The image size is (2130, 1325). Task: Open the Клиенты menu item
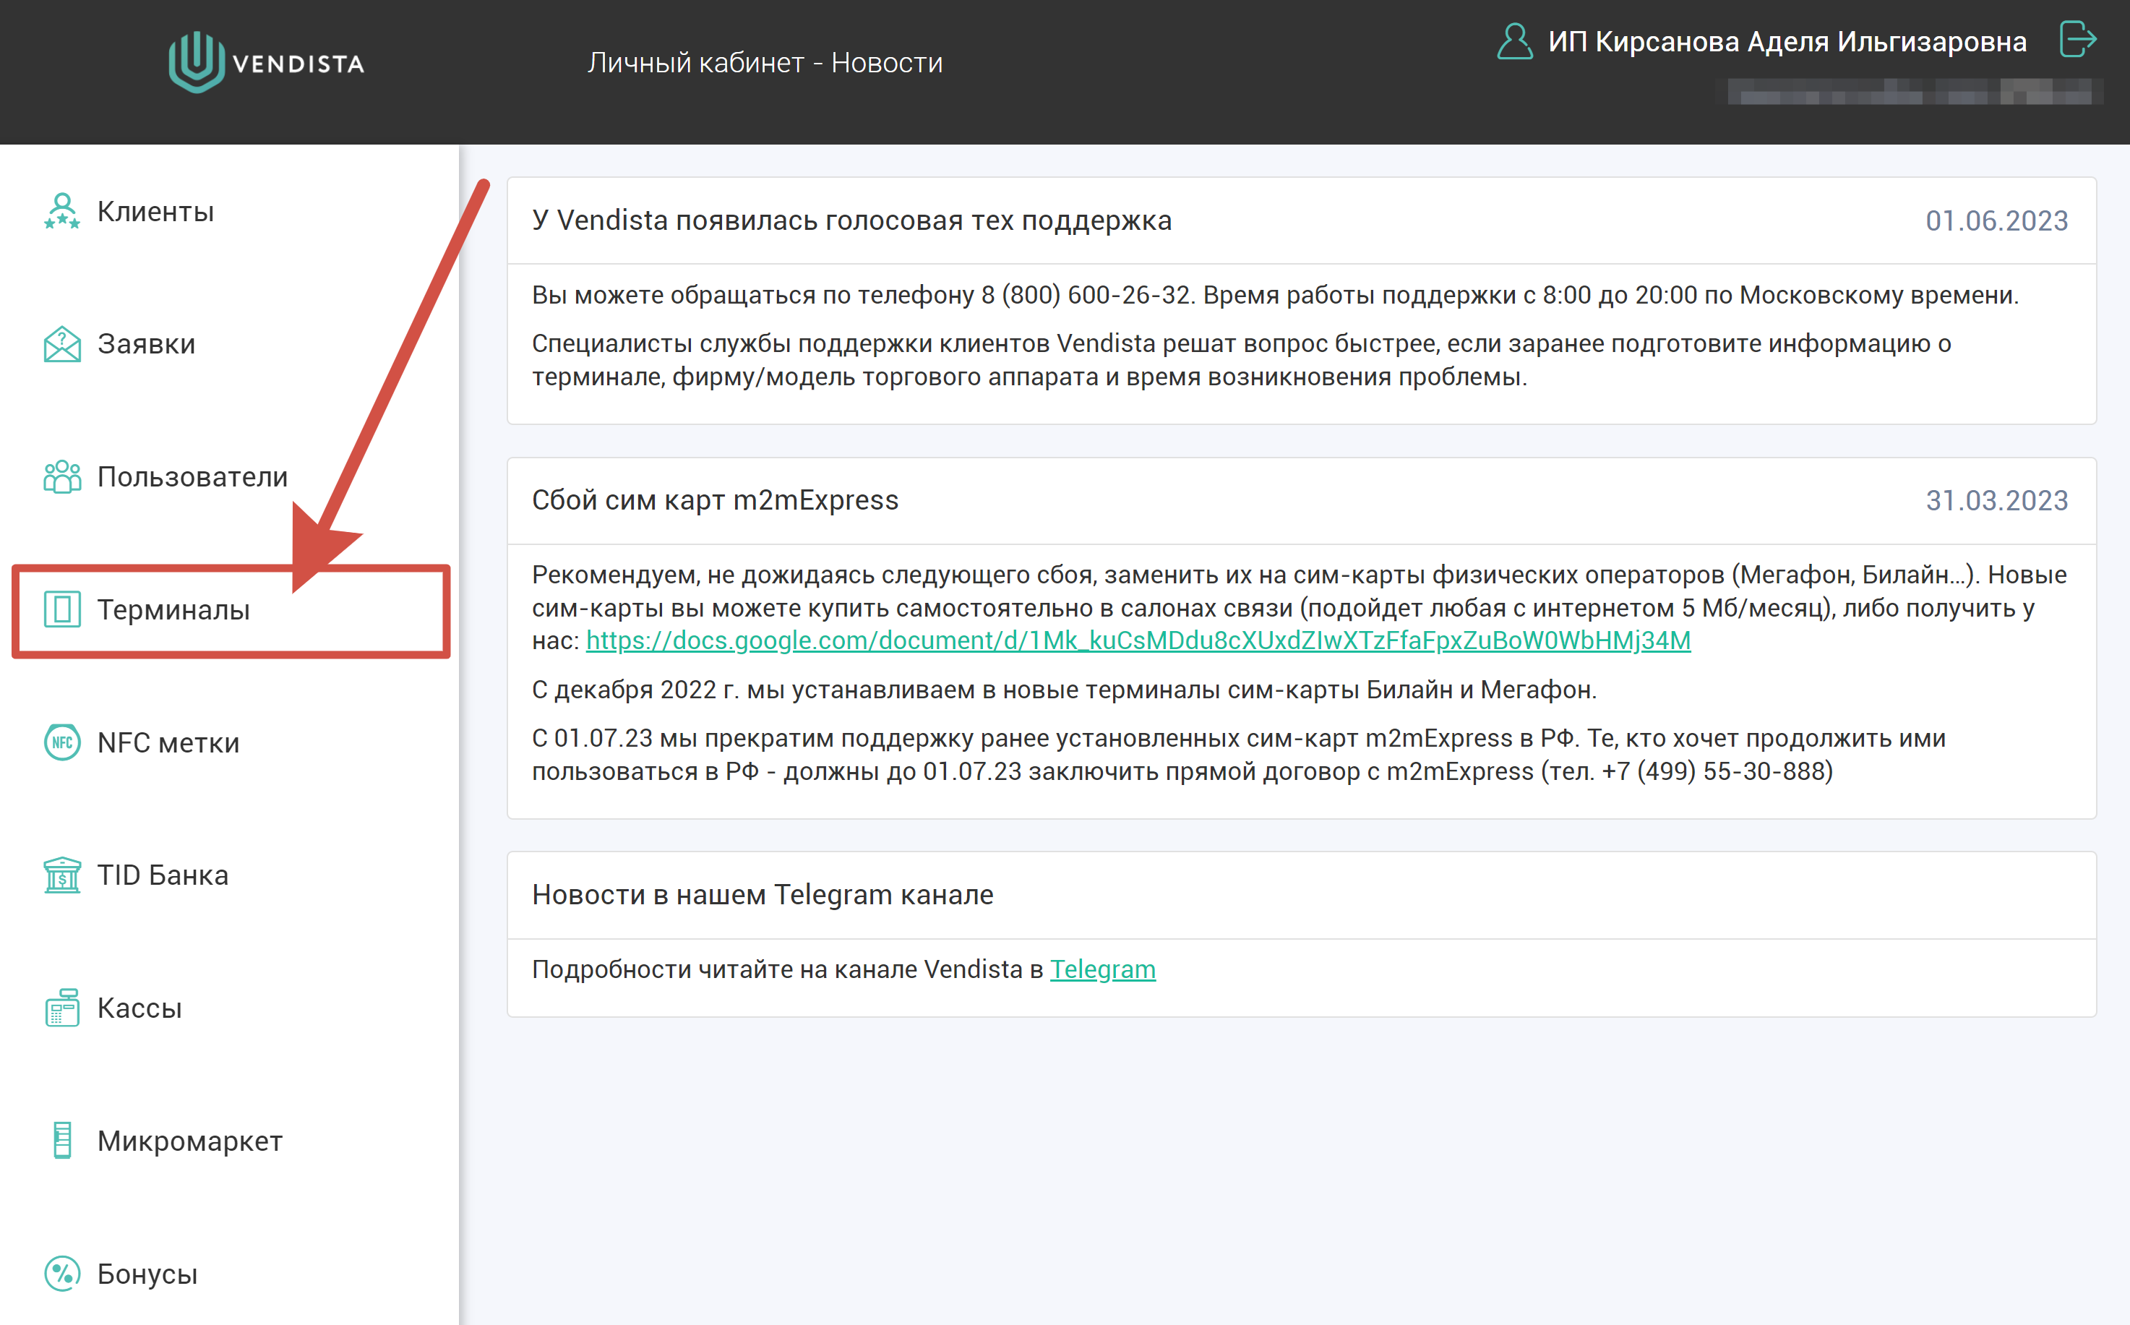pyautogui.click(x=155, y=211)
